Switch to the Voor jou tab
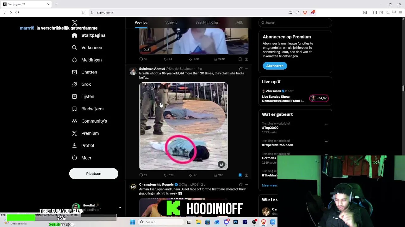 [x=141, y=22]
